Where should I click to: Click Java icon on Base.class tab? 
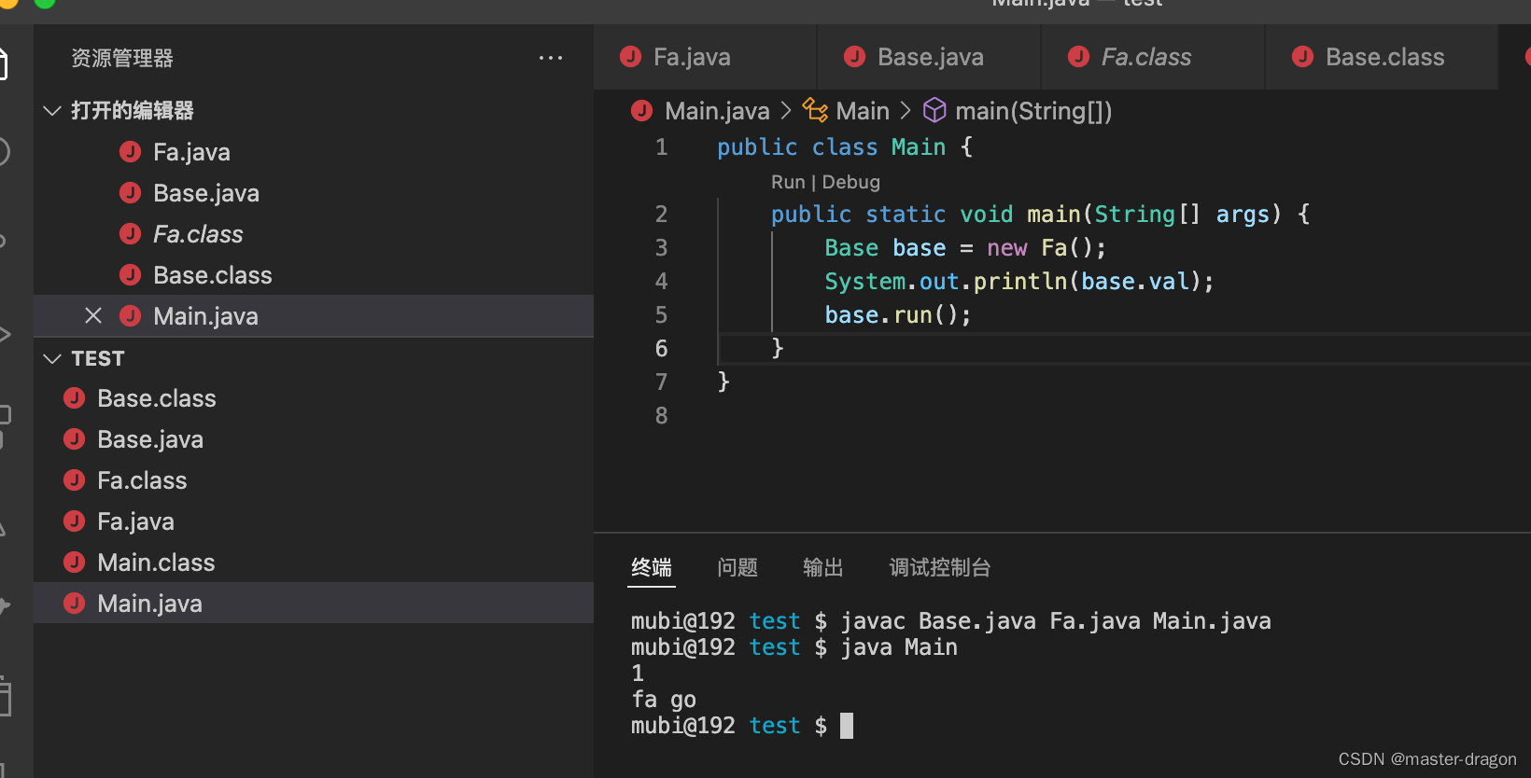[1303, 57]
